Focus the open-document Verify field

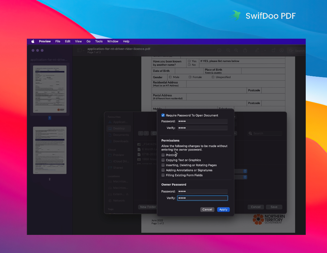click(x=203, y=128)
